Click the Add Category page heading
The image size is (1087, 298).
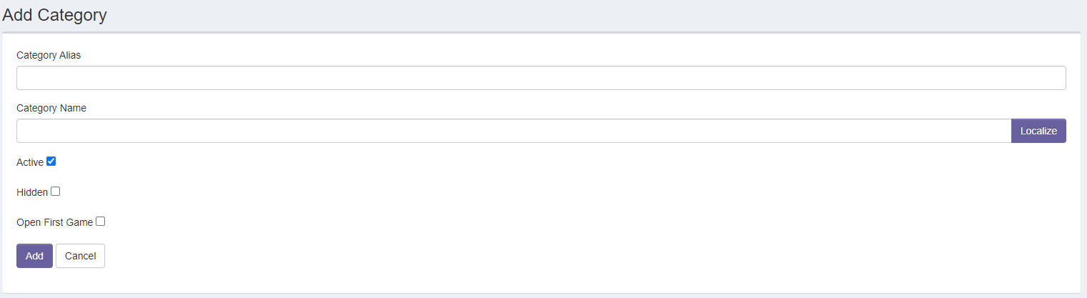click(54, 15)
